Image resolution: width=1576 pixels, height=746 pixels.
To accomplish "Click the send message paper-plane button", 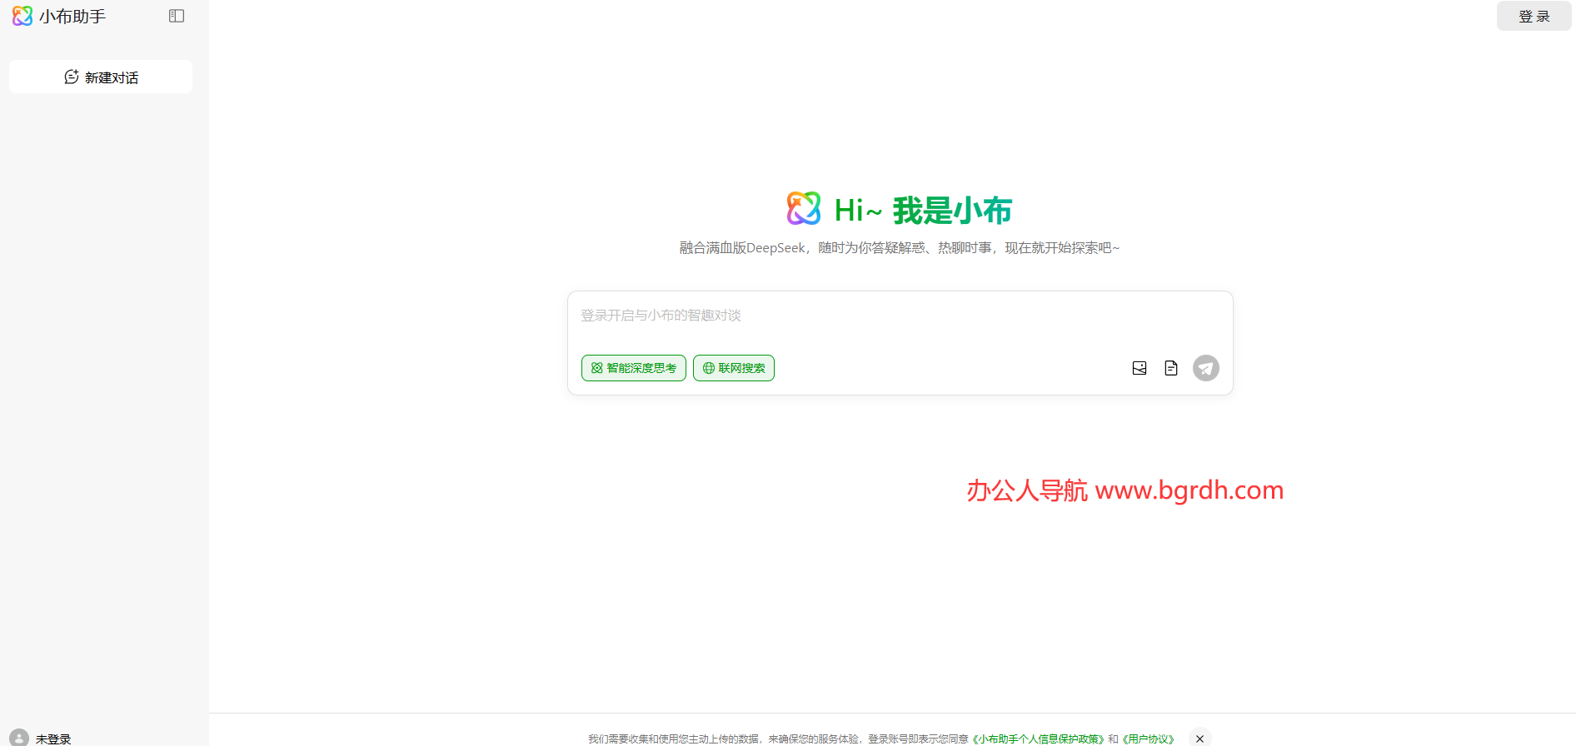I will 1206,368.
